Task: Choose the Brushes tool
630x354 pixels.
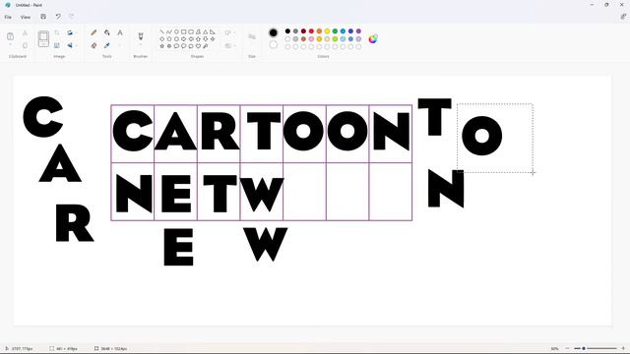Action: [x=141, y=36]
